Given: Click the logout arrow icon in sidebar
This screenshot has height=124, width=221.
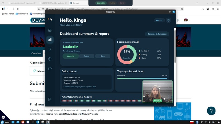Looking at the screenshot, I should (50, 99).
